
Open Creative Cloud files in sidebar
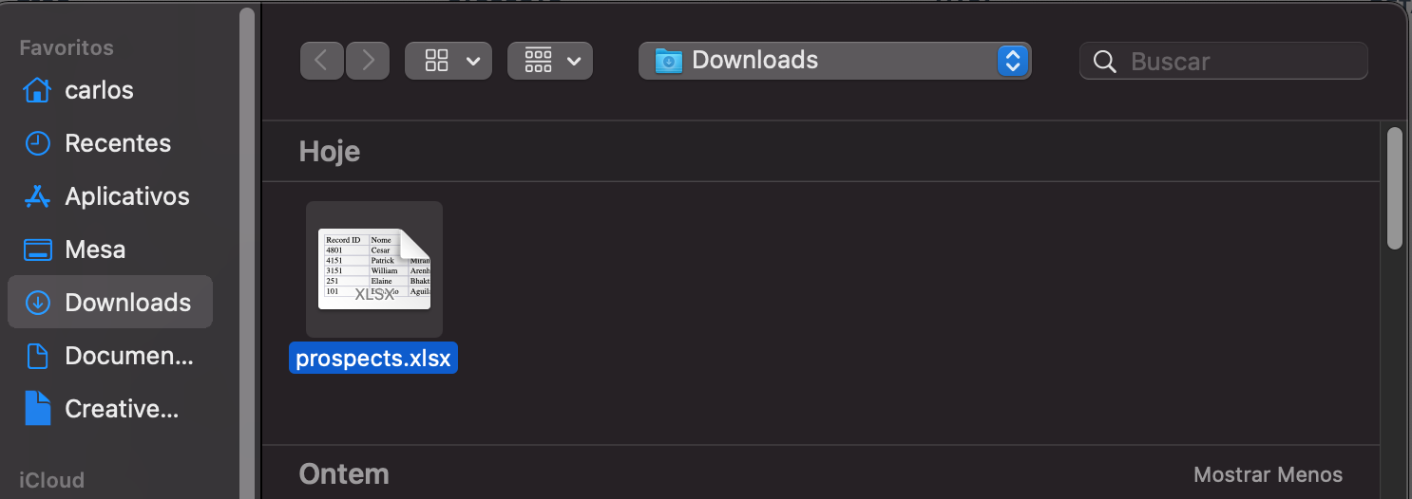click(x=110, y=409)
